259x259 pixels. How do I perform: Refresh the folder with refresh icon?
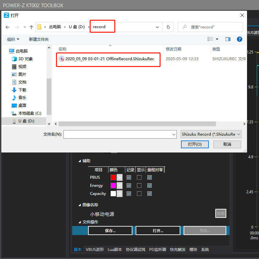[x=168, y=27]
